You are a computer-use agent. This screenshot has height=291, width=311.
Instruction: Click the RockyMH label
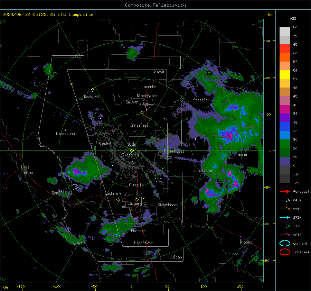[91, 97]
